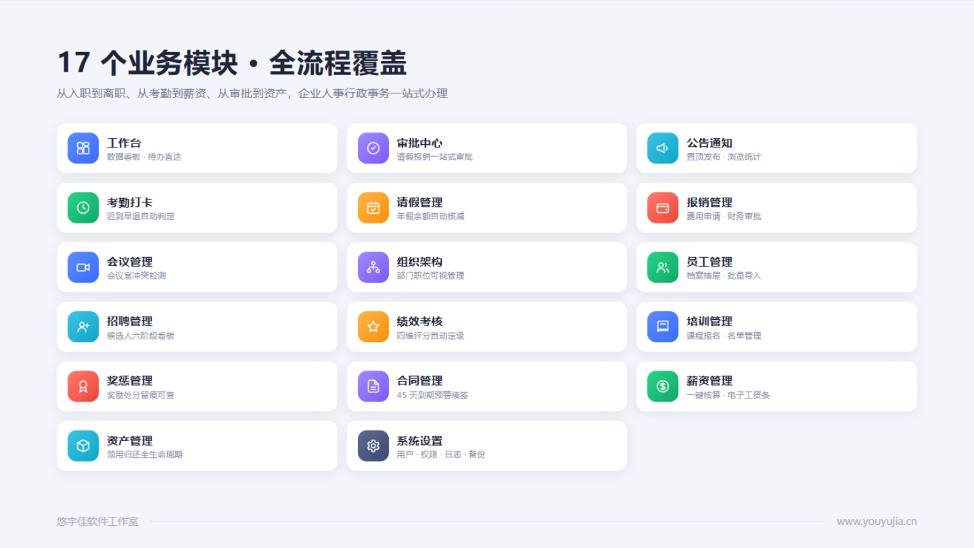Viewport: 974px width, 548px height.
Task: Click the 奖惩管理 title text
Action: pos(130,381)
